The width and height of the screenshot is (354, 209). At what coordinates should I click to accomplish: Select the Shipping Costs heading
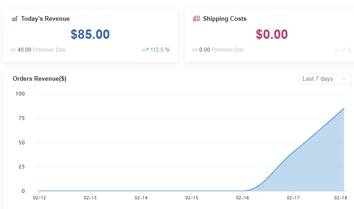[x=224, y=19]
